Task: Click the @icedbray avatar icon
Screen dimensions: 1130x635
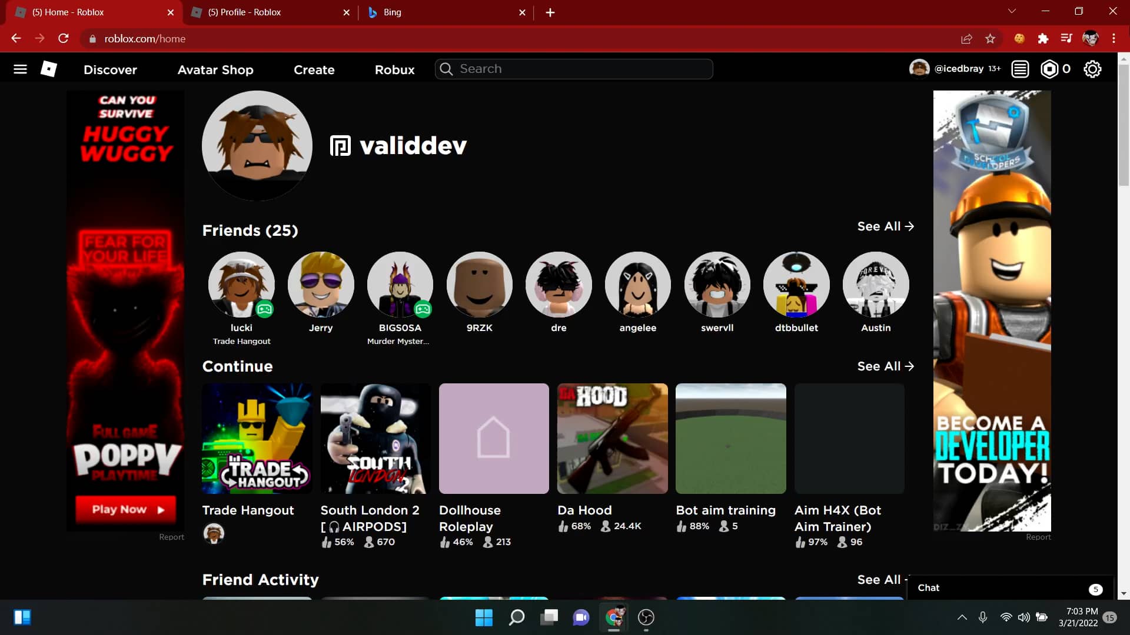Action: [919, 69]
